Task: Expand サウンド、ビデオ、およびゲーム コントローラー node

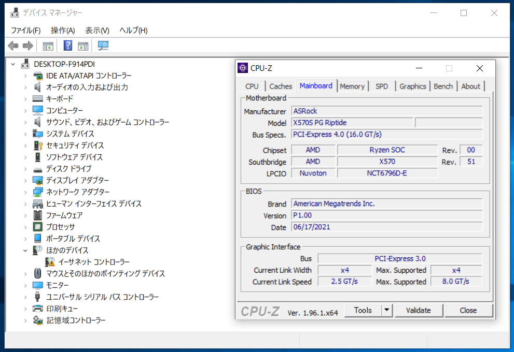Action: coord(25,122)
